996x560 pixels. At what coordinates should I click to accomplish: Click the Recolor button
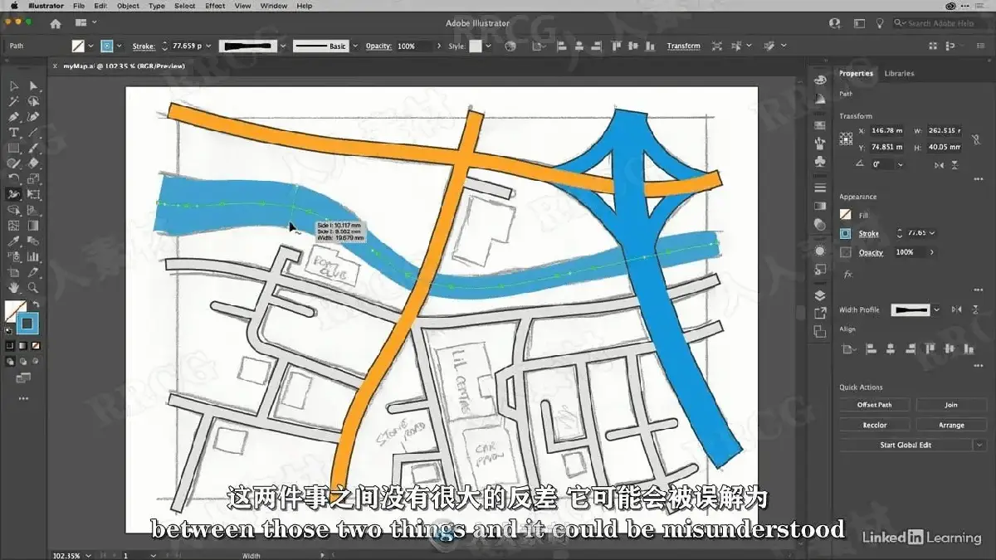(875, 425)
